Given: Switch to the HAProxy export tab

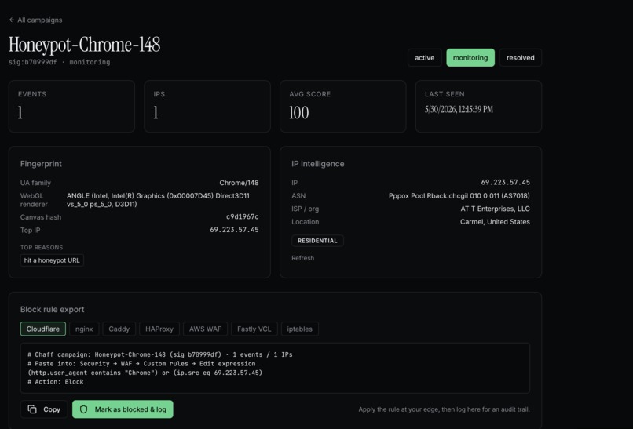Looking at the screenshot, I should [159, 329].
